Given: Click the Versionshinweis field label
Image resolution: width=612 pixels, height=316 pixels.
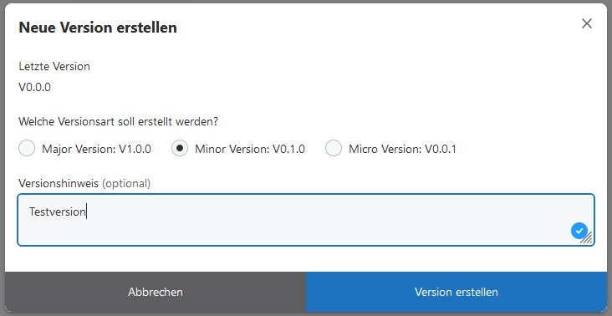Looking at the screenshot, I should tap(59, 183).
